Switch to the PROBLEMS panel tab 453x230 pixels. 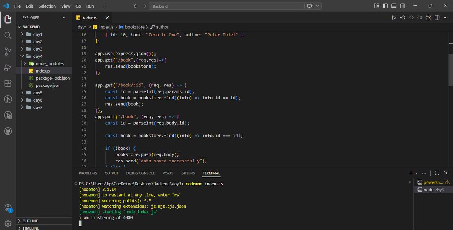[x=88, y=173]
